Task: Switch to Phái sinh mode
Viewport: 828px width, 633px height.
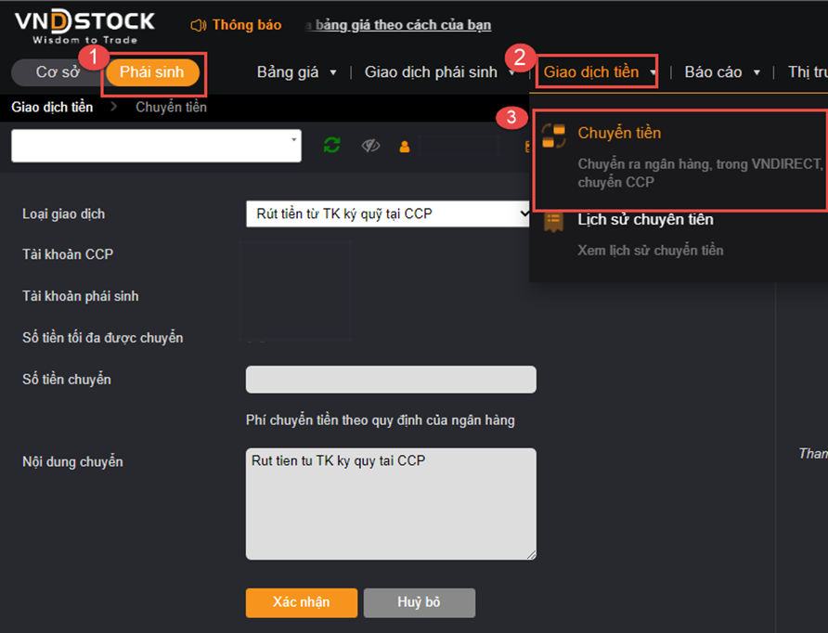Action: click(x=152, y=72)
